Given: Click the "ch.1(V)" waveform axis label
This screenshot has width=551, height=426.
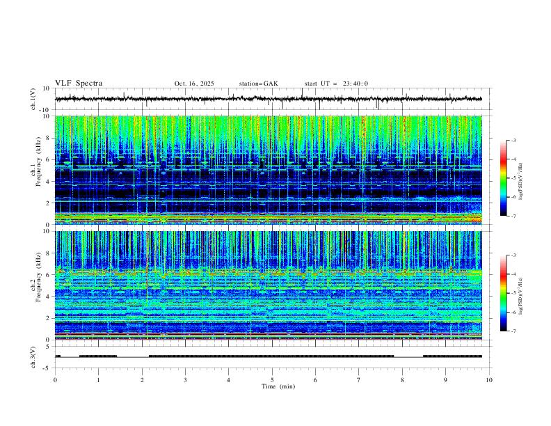Looking at the screenshot, I should coord(33,99).
